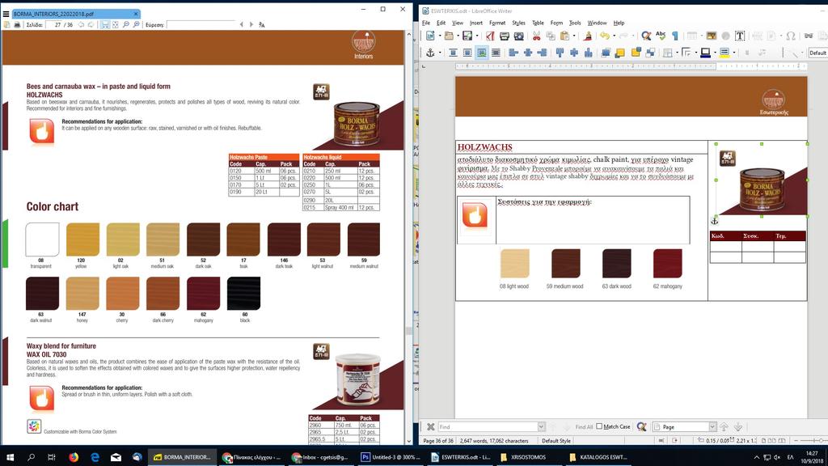Go to the next page in PDF viewer
This screenshot has width=828, height=466.
(91, 25)
